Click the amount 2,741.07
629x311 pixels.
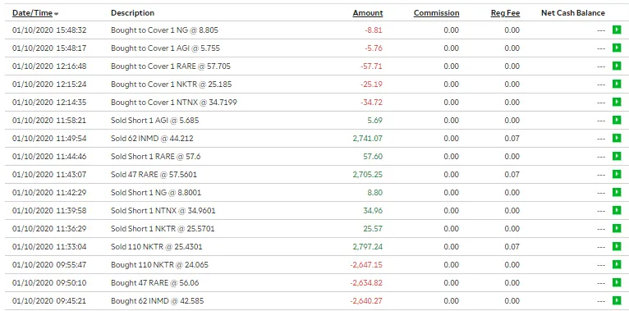[367, 138]
